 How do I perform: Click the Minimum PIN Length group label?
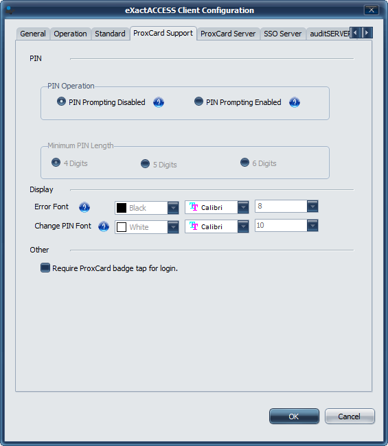pos(80,145)
